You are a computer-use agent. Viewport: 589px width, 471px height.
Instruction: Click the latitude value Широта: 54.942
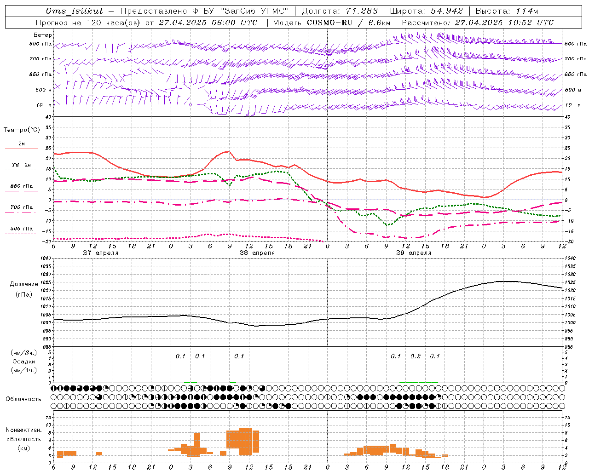point(426,11)
